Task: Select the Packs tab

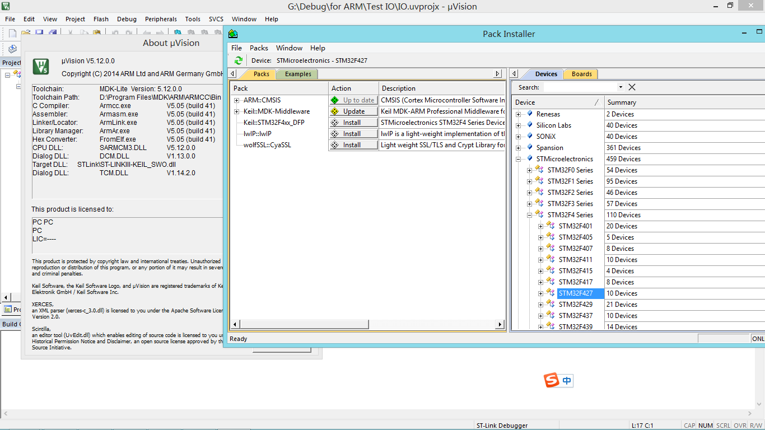Action: pos(260,74)
